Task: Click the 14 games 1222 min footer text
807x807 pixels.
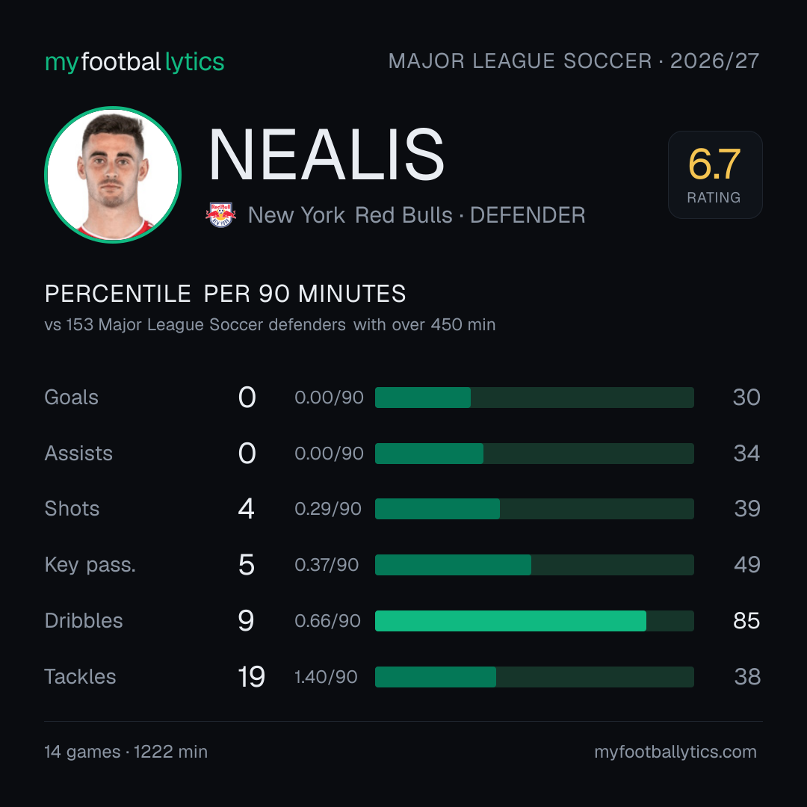Action: (126, 752)
